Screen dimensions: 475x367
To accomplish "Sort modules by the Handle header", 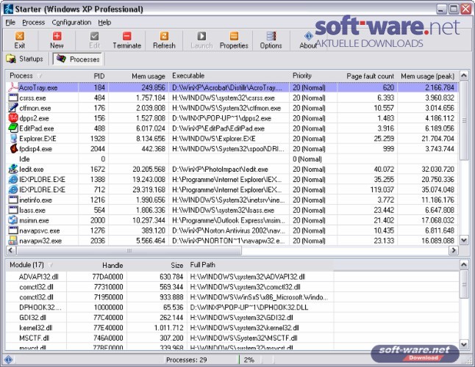I will tap(96, 265).
